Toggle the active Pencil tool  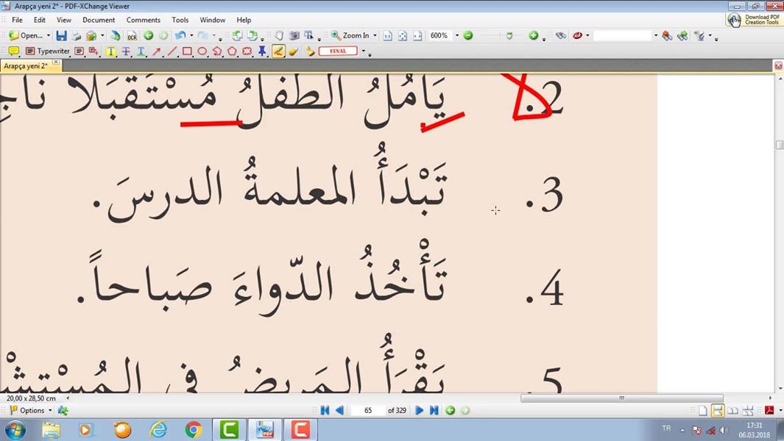[x=278, y=51]
